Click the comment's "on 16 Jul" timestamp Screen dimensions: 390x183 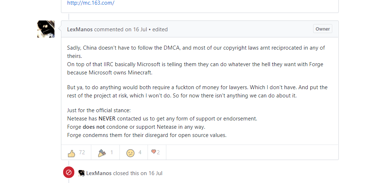tap(136, 29)
